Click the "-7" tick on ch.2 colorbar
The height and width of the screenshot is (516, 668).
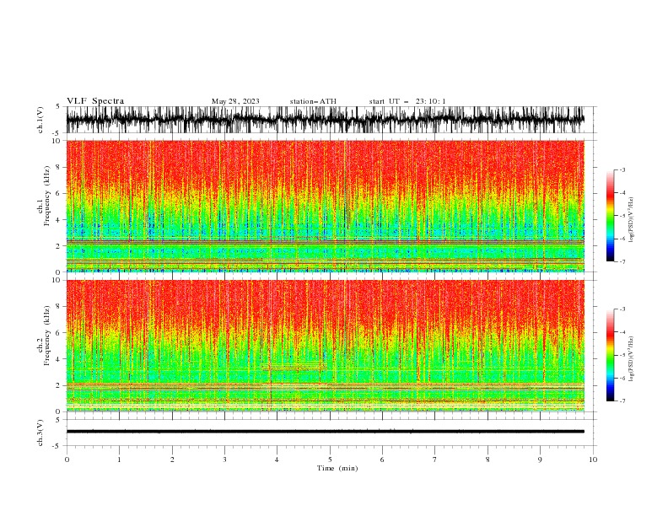[x=622, y=400]
